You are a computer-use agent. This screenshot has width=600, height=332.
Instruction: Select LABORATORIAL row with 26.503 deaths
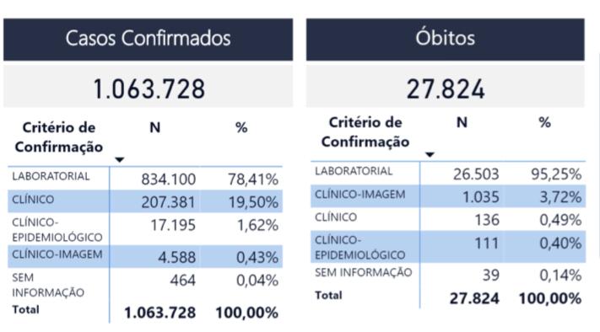coord(448,174)
